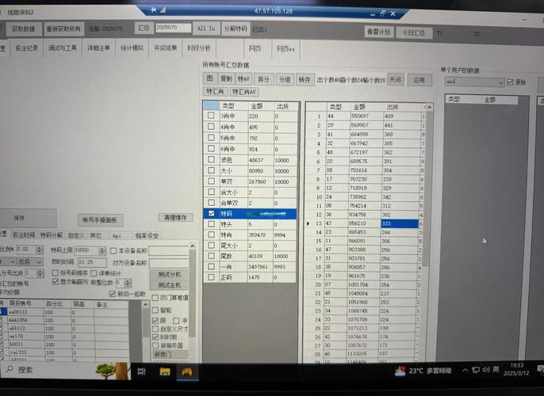Click the taskbar clock showing 19:53
544x396 pixels.
coord(516,369)
